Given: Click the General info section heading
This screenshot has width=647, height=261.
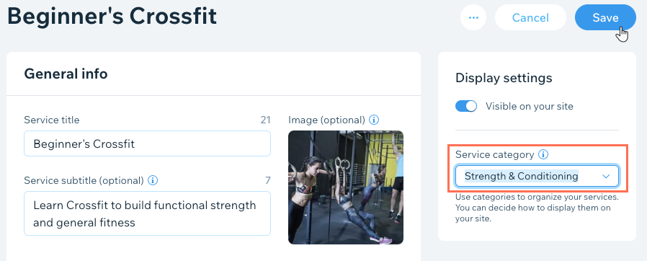Looking at the screenshot, I should click(66, 74).
